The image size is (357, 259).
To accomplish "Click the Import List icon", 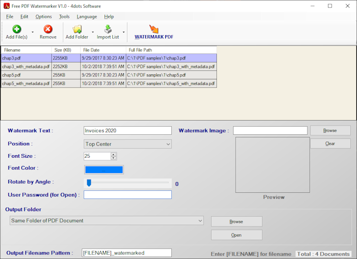I will click(x=108, y=29).
